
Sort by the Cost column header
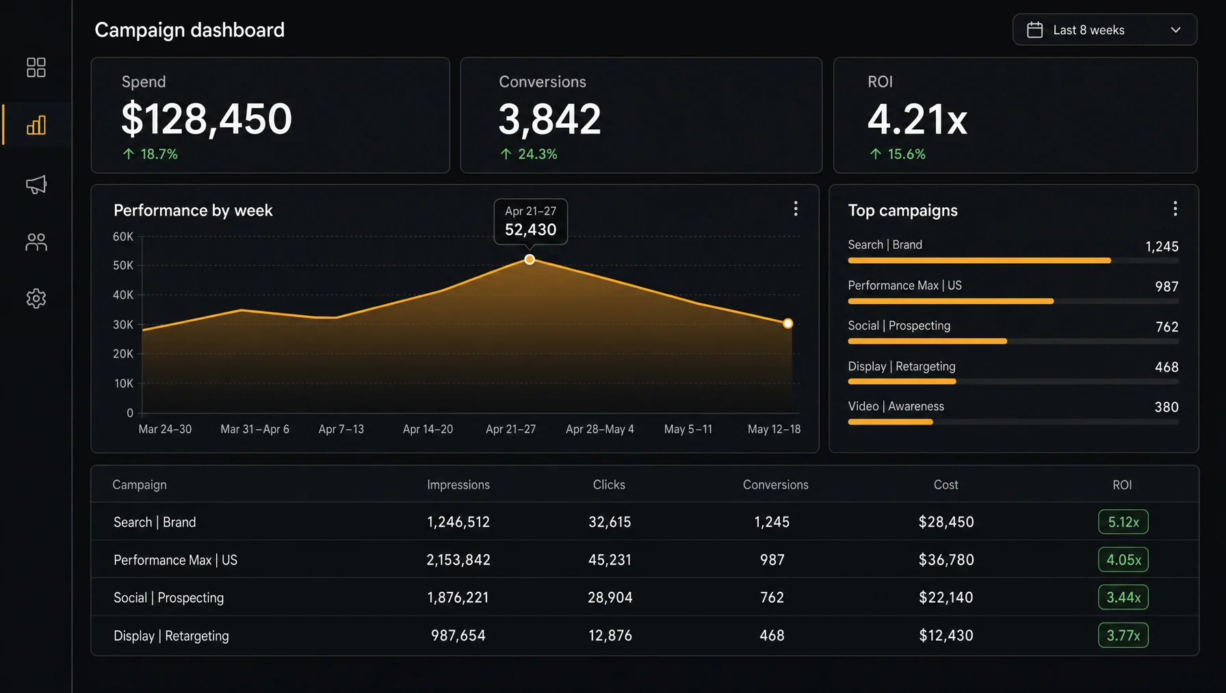tap(946, 485)
